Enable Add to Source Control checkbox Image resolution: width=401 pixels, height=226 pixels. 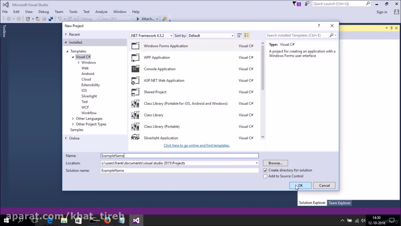tap(265, 176)
